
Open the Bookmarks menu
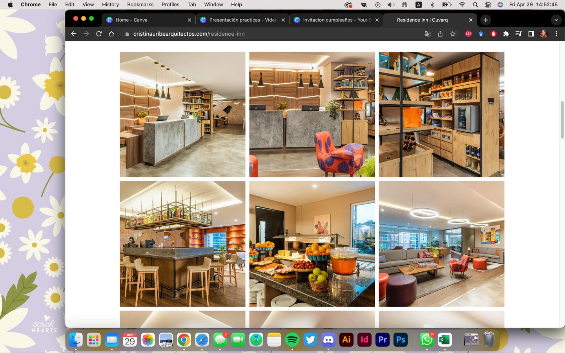tap(140, 5)
